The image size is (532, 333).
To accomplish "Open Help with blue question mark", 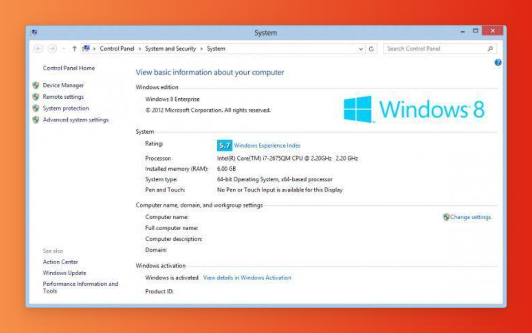I will [498, 63].
